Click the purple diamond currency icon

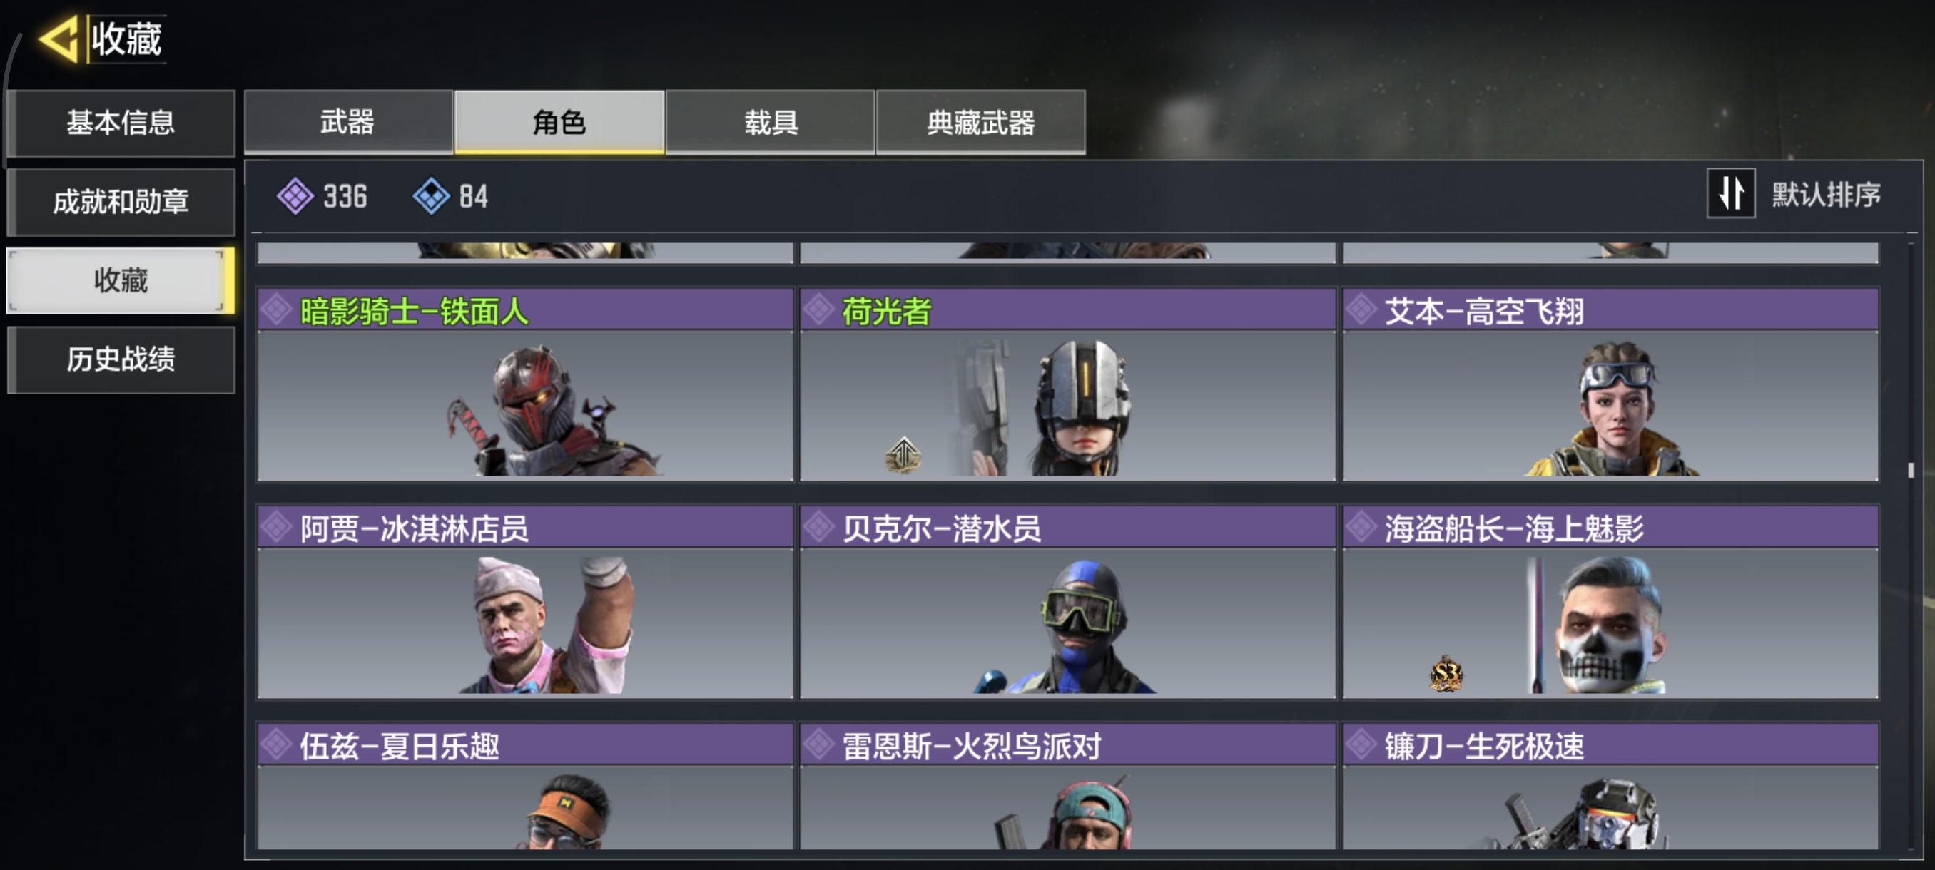click(x=295, y=196)
